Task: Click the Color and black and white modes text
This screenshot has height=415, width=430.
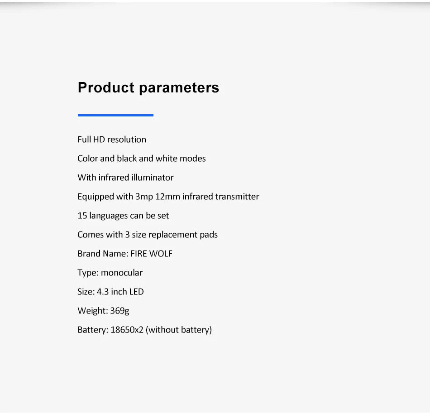Action: pos(142,159)
